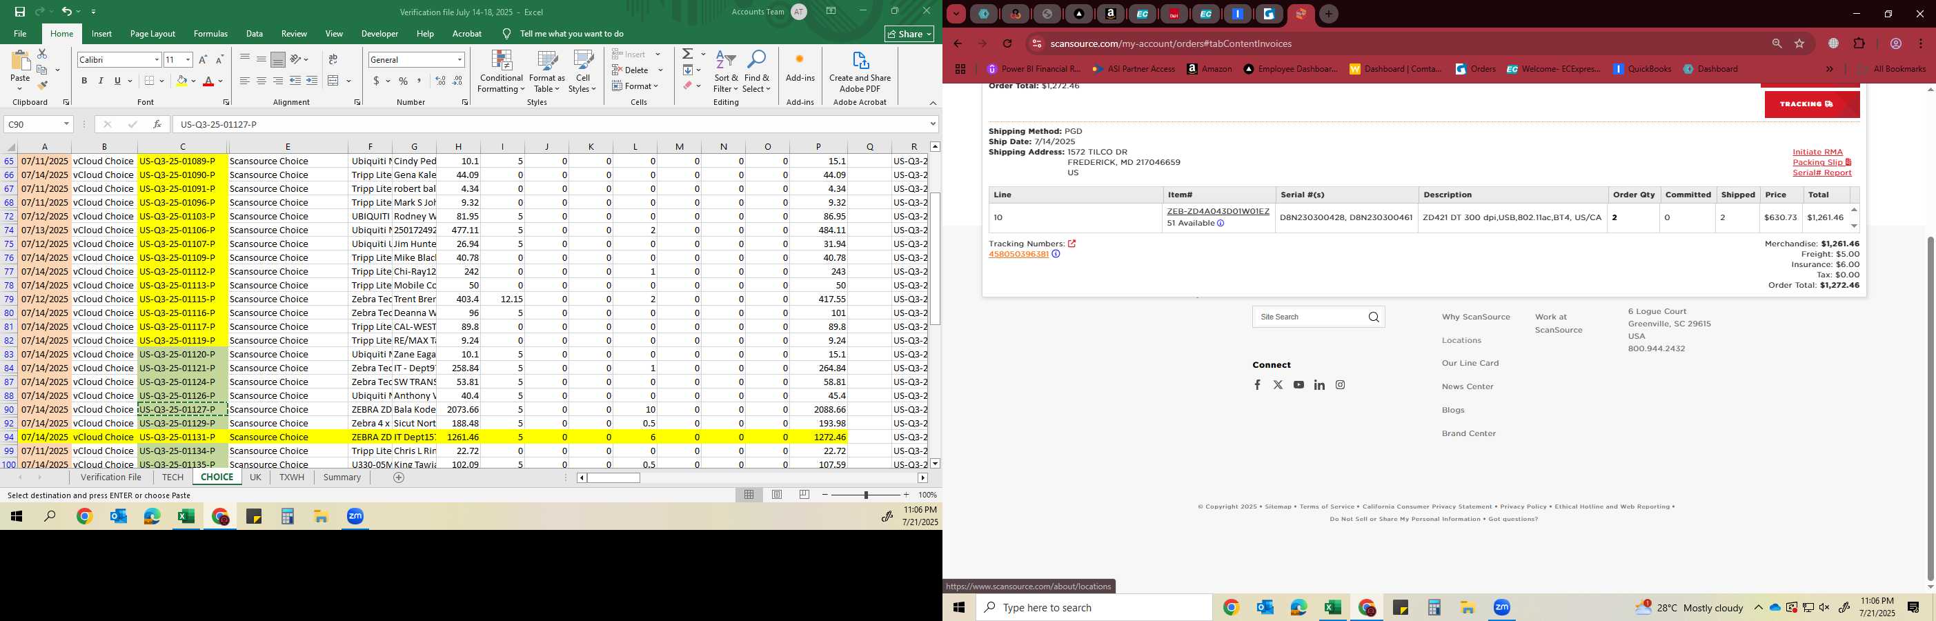Open Cell Styles gallery
This screenshot has height=621, width=1936.
[x=582, y=72]
